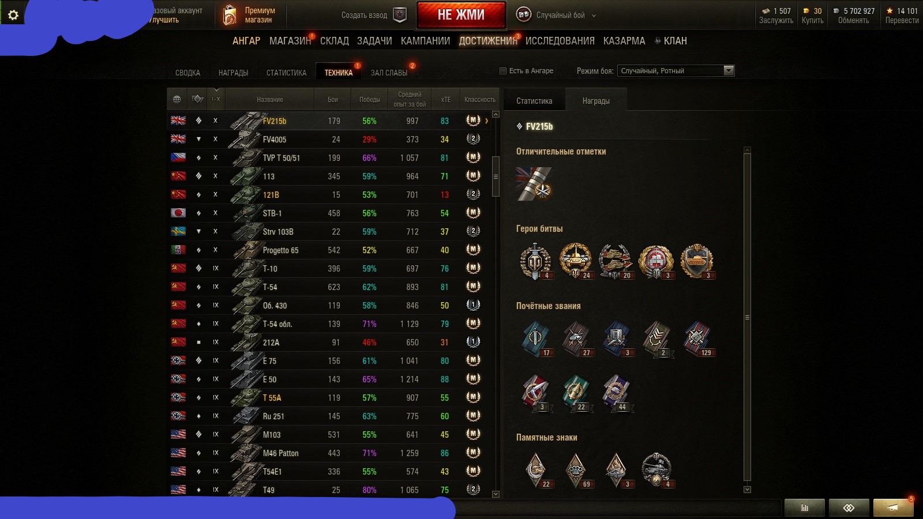This screenshot has width=923, height=519.
Task: Click the statistics chart icon at bottom right
Action: click(805, 508)
